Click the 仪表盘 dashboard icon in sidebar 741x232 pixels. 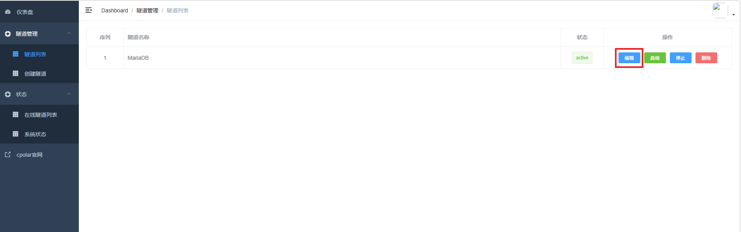8,12
